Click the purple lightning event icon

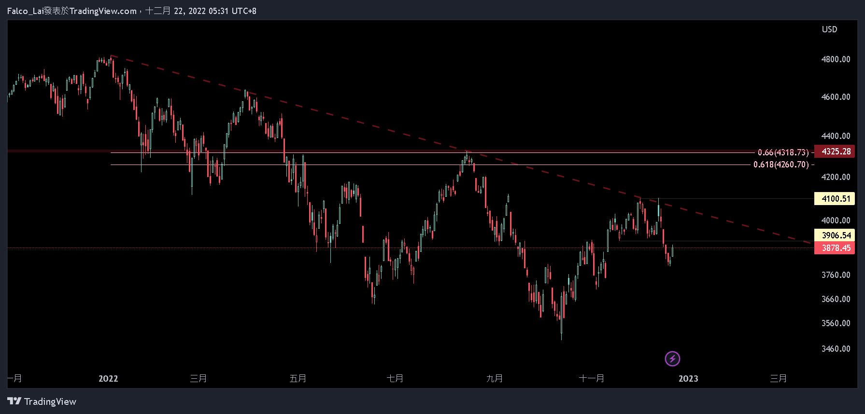coord(672,359)
